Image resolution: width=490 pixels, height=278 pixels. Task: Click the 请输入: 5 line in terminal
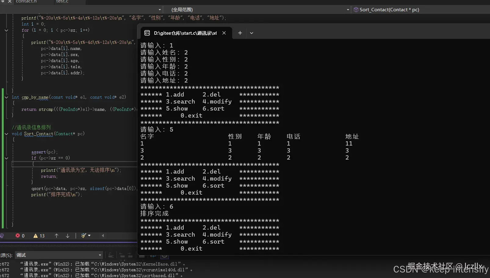click(157, 129)
